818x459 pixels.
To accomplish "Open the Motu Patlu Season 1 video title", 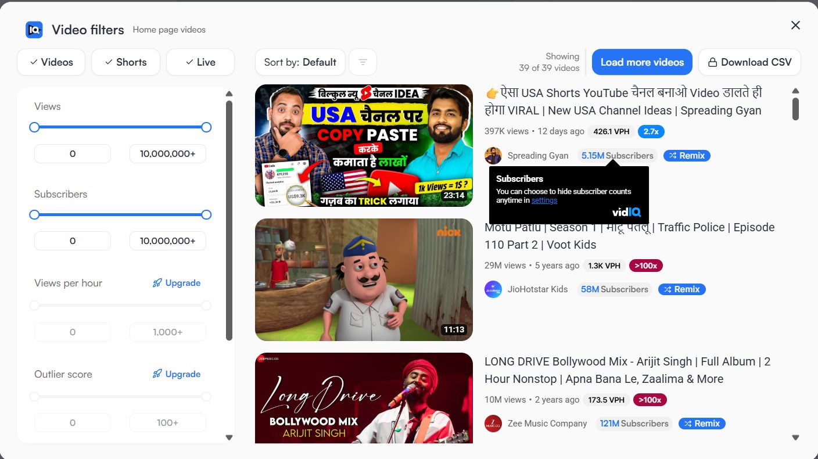I will 630,236.
